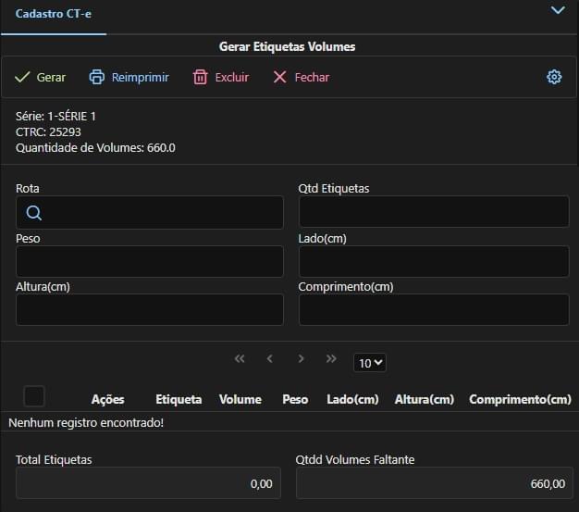Sort by the Etiqueta column header

(x=179, y=400)
